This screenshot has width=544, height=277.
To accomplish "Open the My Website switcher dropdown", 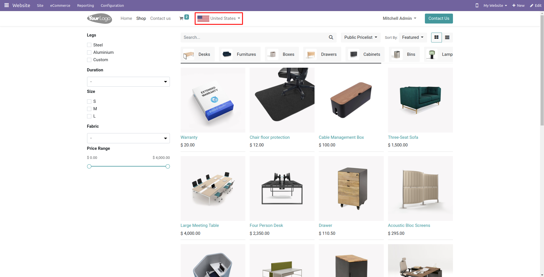I will point(495,5).
